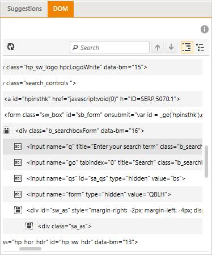This screenshot has width=212, height=255.
Task: Click the div icon beside sw_as
Action: click(x=18, y=210)
